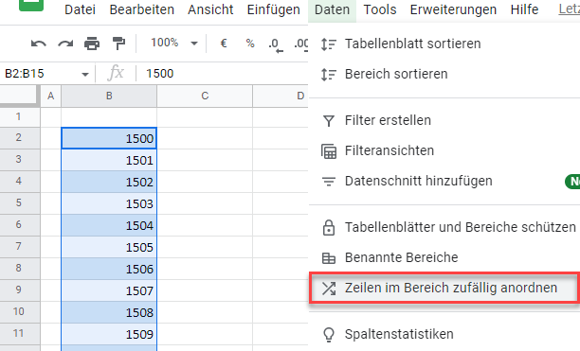Select column D header

[x=281, y=96]
